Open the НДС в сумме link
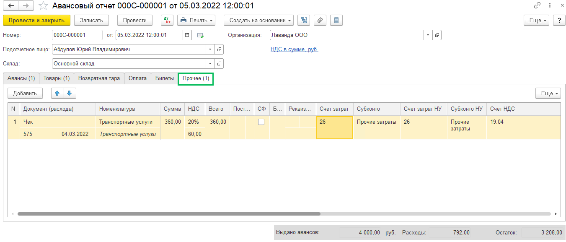Image resolution: width=566 pixels, height=242 pixels. click(295, 49)
